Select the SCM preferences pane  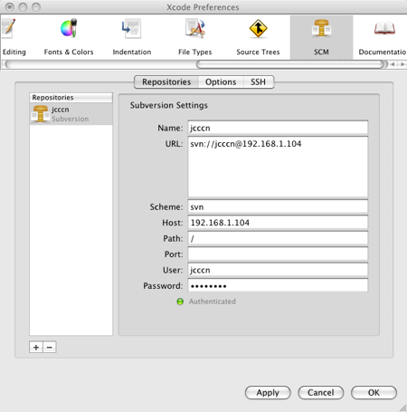click(x=321, y=37)
